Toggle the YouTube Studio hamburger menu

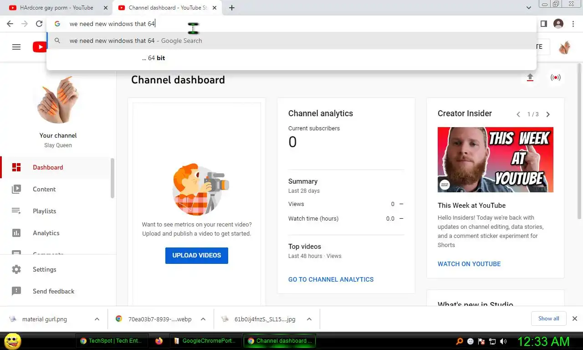click(x=16, y=46)
